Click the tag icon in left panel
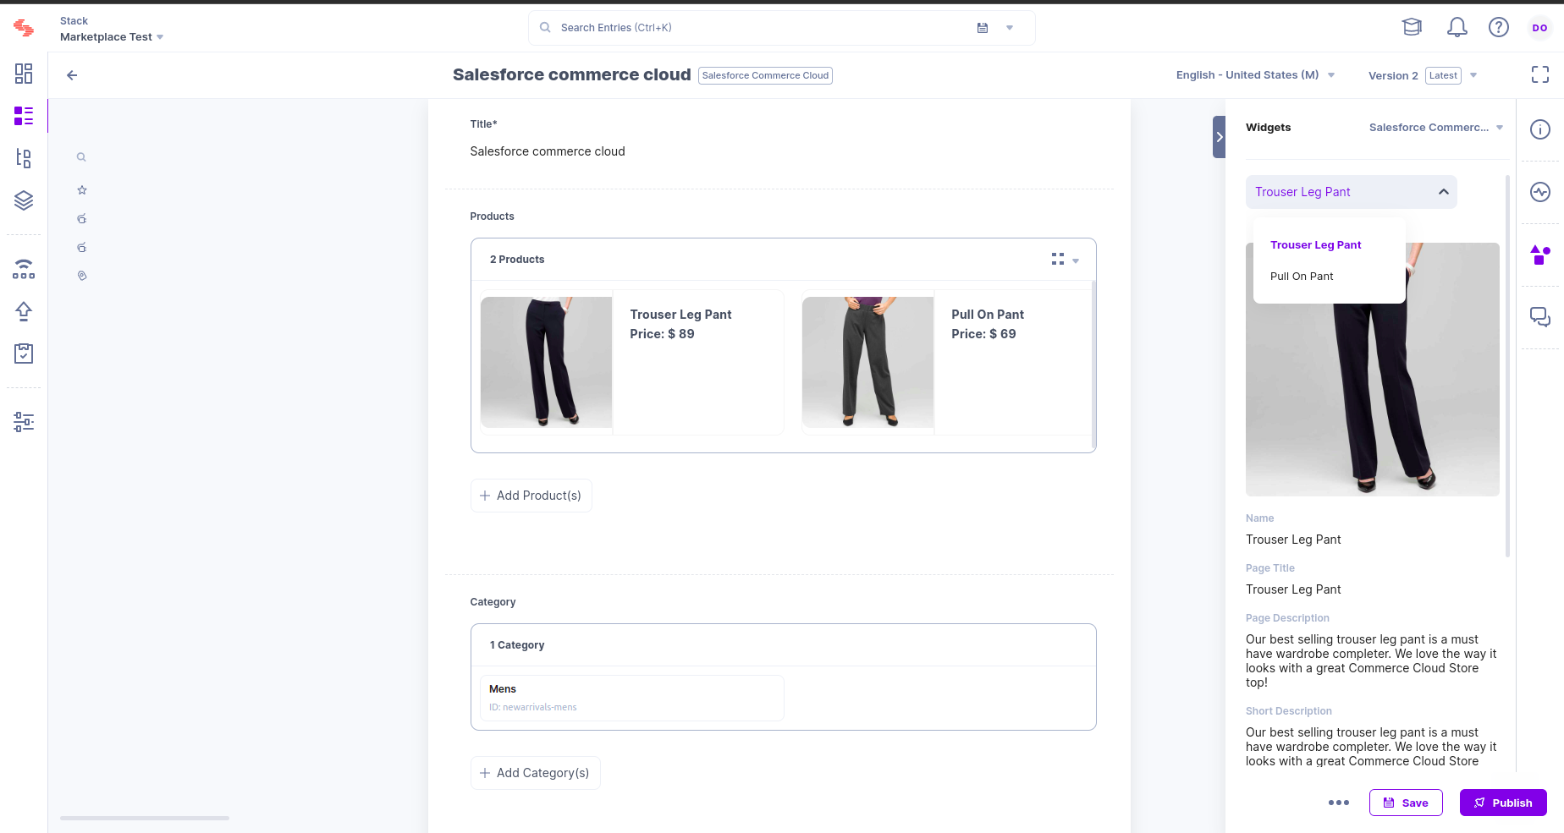The width and height of the screenshot is (1564, 833). point(82,276)
